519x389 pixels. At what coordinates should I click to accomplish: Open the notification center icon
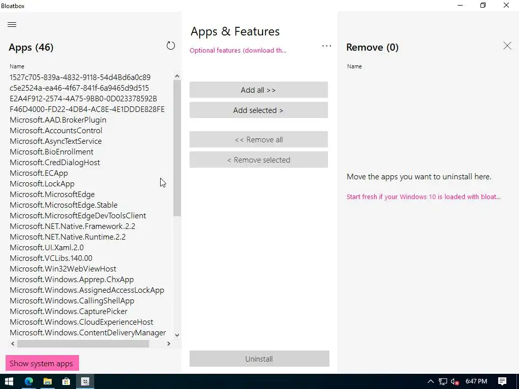click(502, 381)
